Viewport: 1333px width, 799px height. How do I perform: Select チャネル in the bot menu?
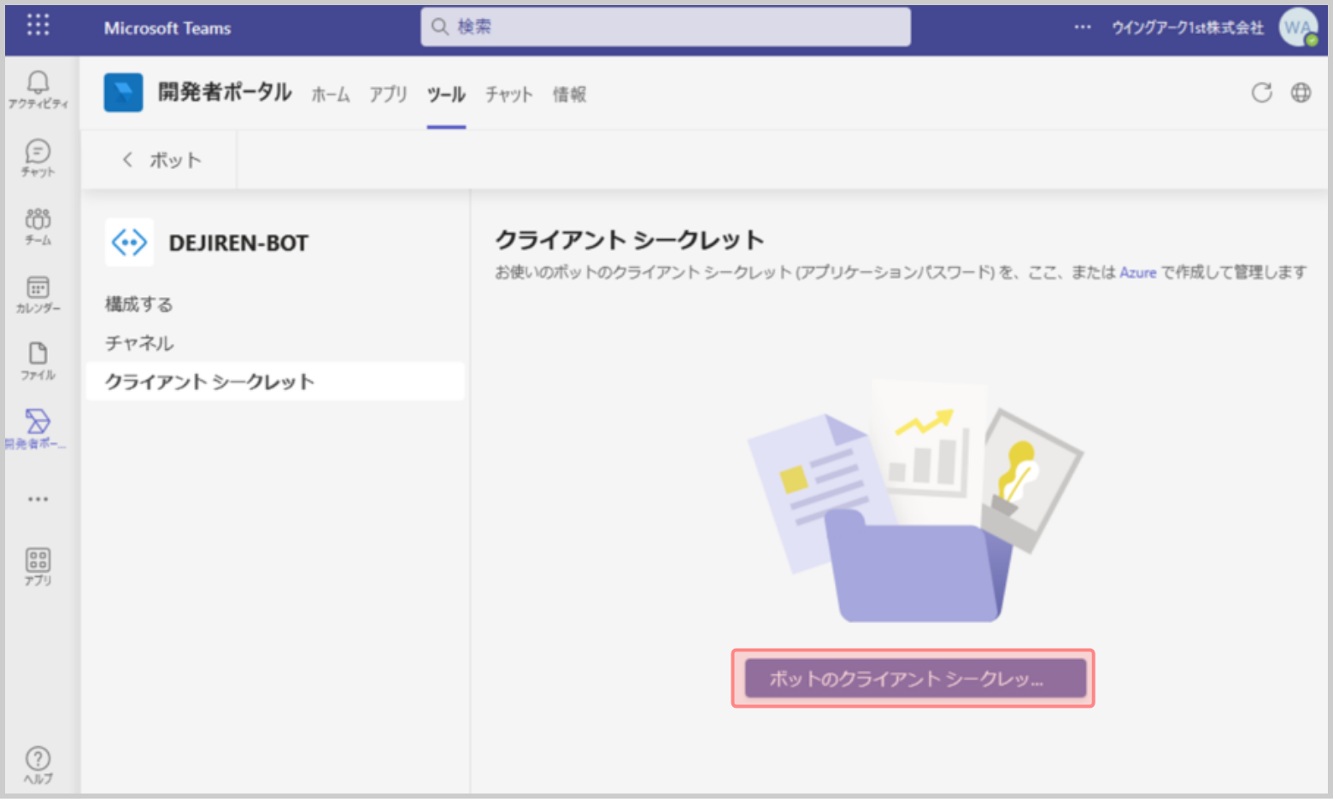point(139,343)
